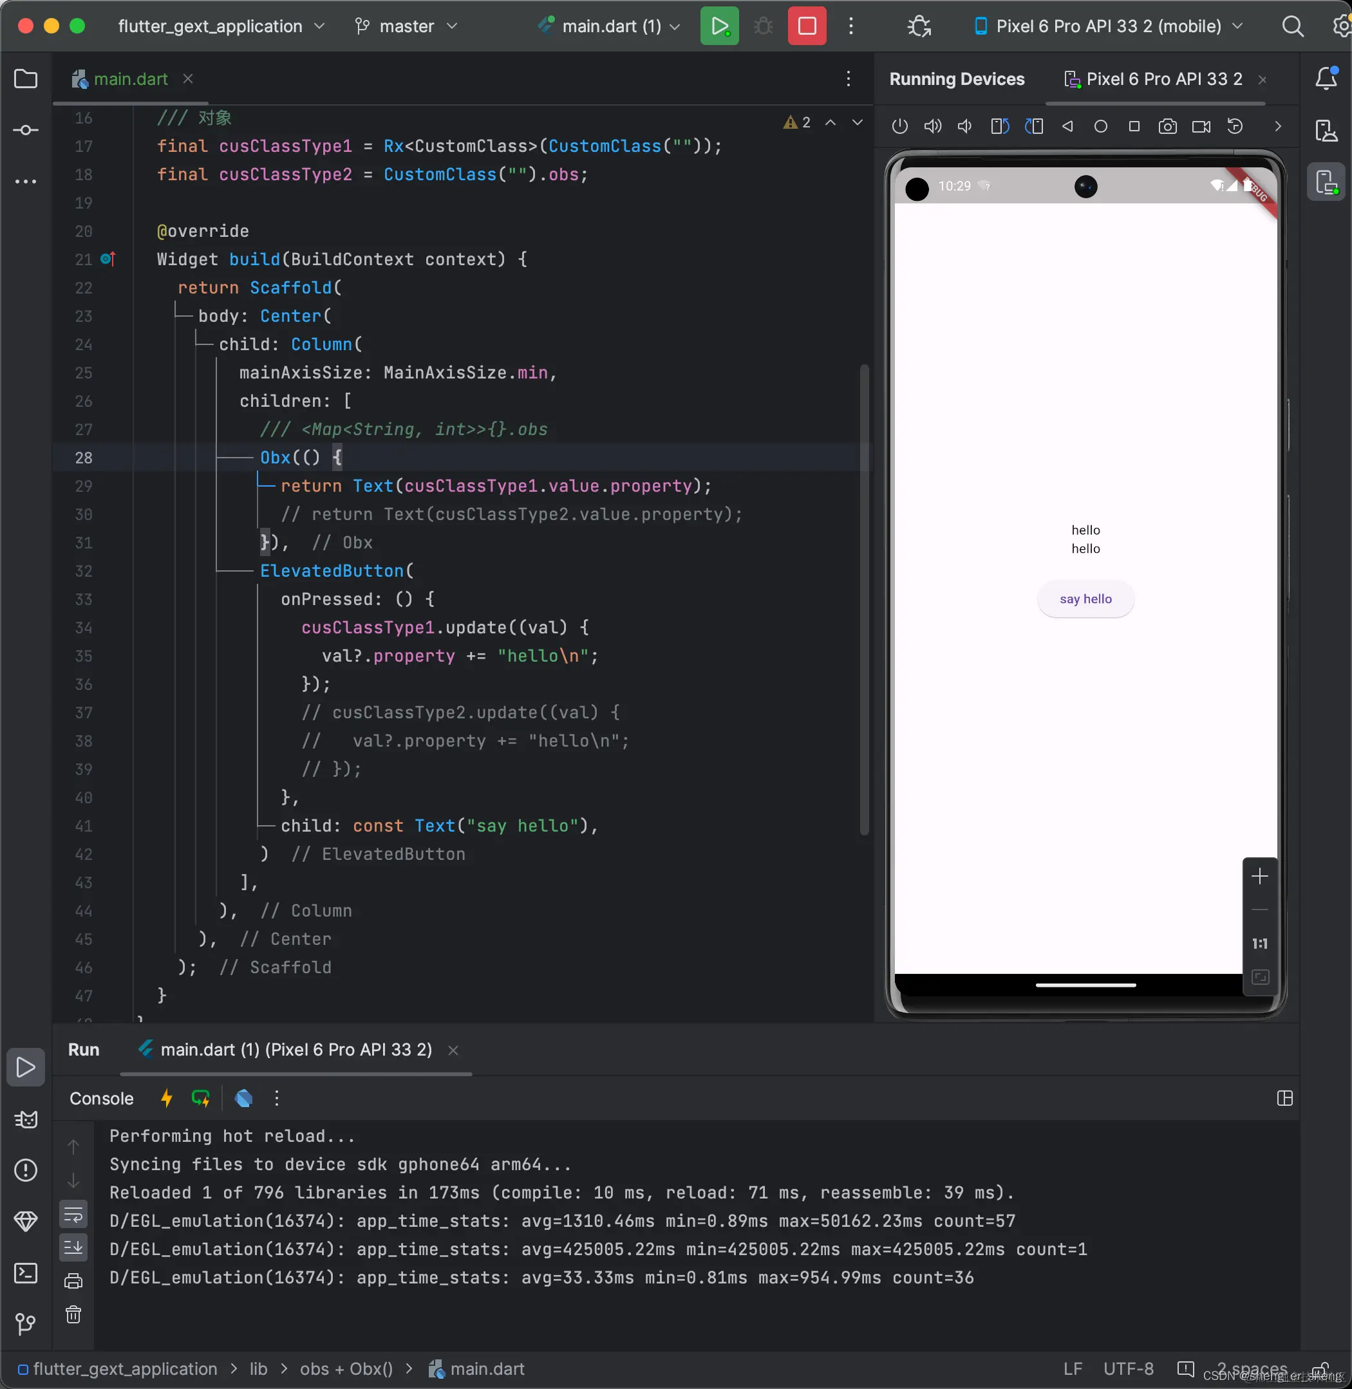The width and height of the screenshot is (1352, 1389).
Task: Click the red Stop run button
Action: (807, 26)
